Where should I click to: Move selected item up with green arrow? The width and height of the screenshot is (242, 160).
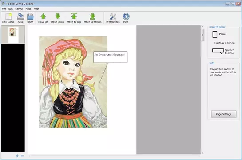click(x=43, y=16)
